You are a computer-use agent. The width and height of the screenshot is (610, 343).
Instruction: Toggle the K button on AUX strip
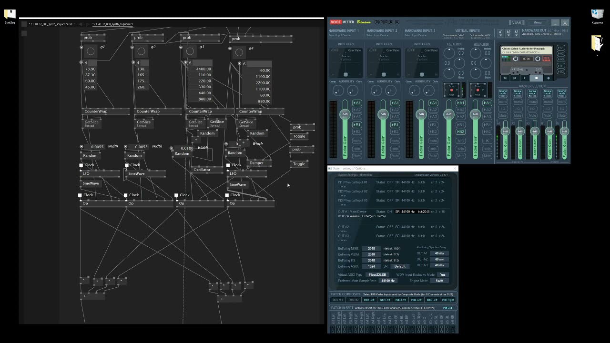click(x=487, y=141)
